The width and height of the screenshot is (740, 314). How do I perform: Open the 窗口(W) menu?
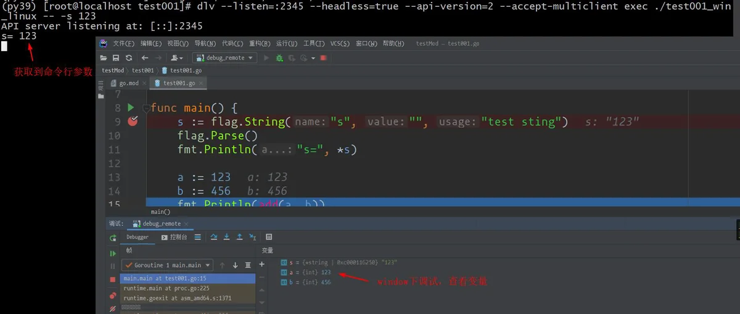click(366, 44)
